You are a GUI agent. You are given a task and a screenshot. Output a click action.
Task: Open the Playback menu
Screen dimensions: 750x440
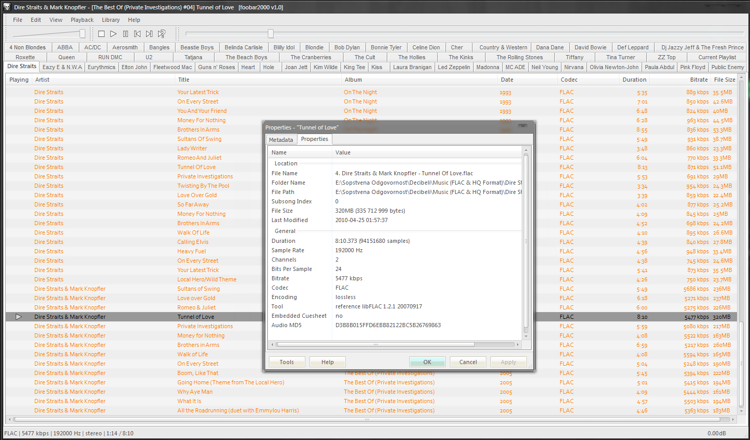[82, 20]
